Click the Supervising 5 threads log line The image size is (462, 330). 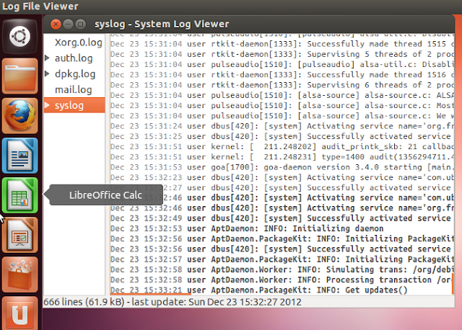[282, 54]
